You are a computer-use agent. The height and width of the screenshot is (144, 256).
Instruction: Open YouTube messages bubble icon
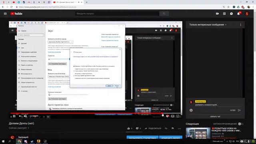coord(231,14)
